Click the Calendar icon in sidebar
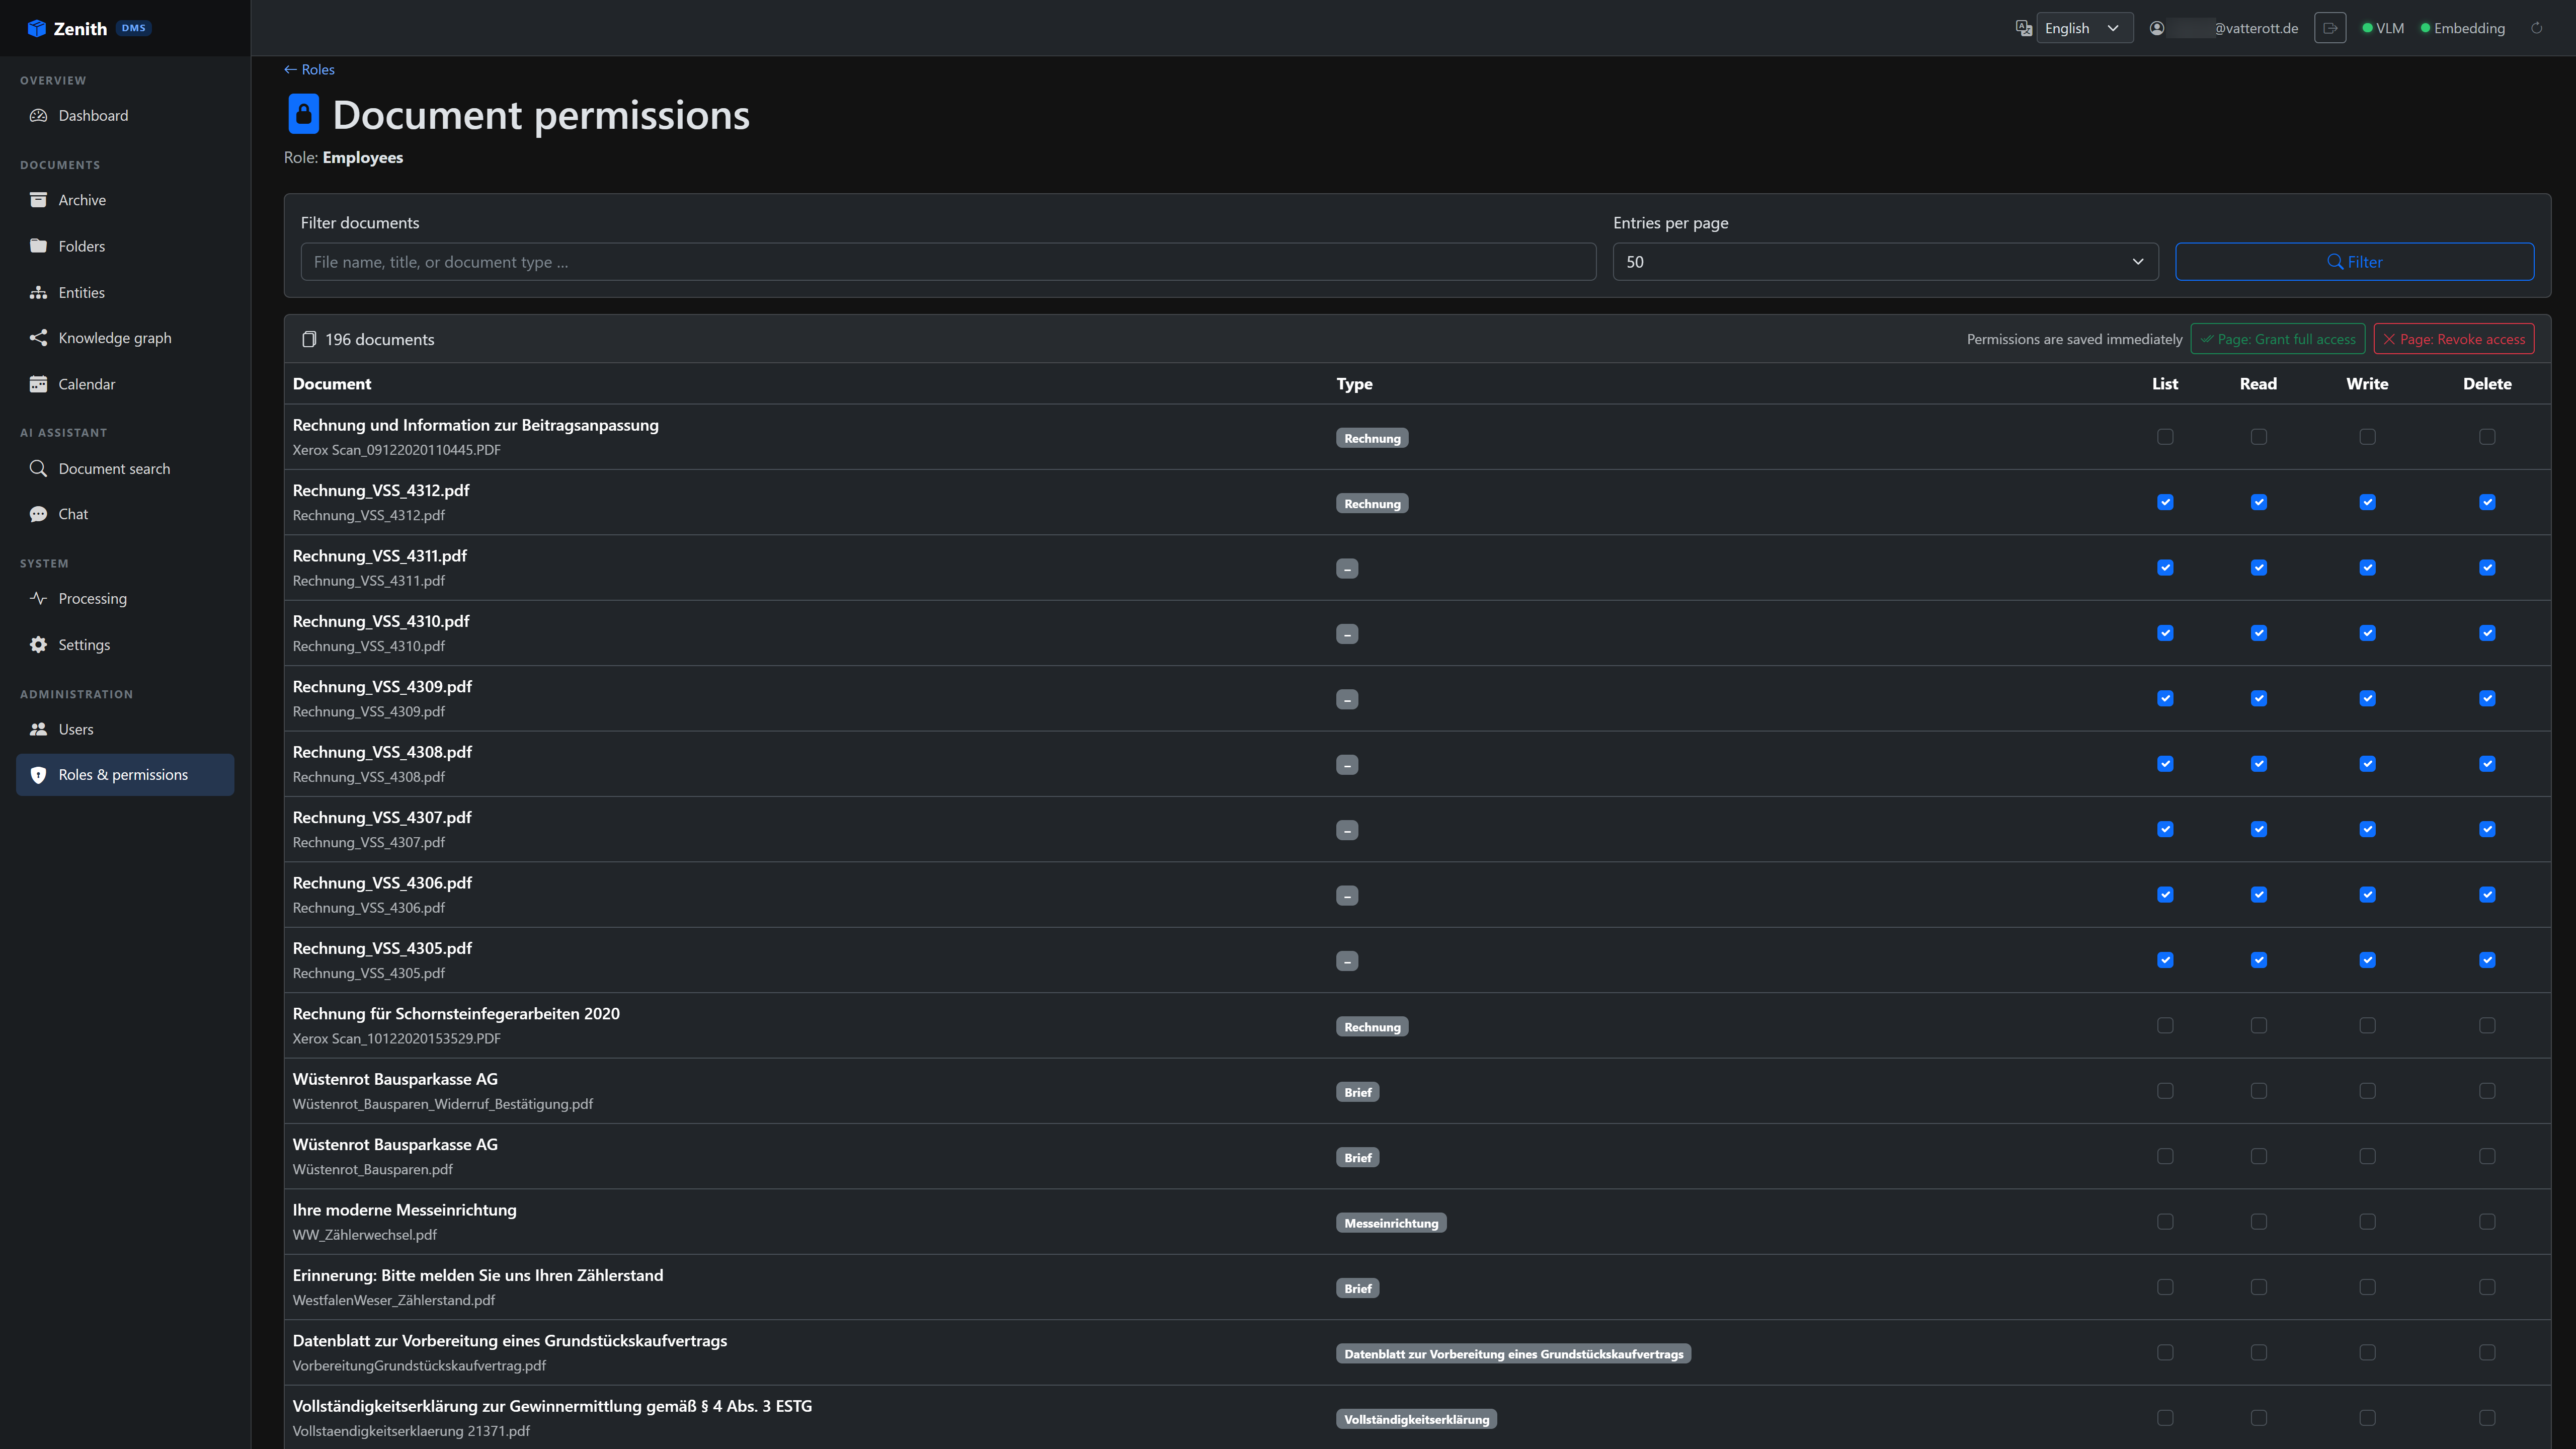 click(38, 384)
